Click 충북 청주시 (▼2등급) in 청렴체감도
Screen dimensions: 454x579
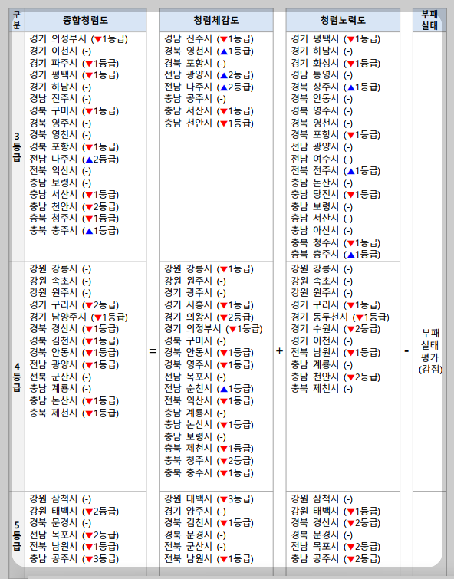[209, 461]
